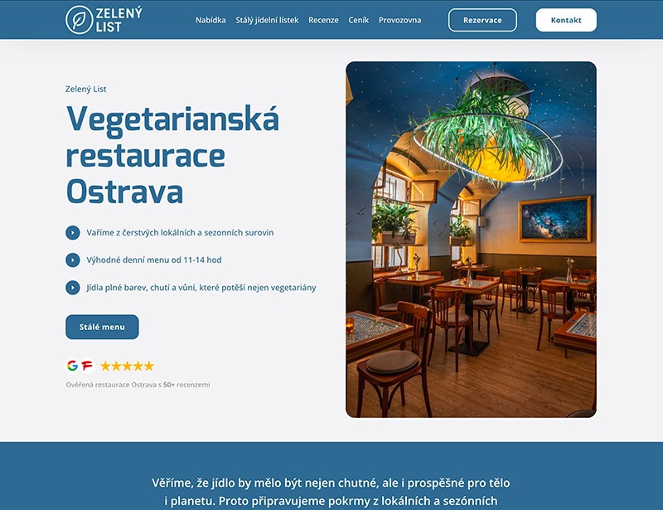Viewport: 663px width, 510px height.
Task: Go to the Recenze section
Action: click(323, 20)
